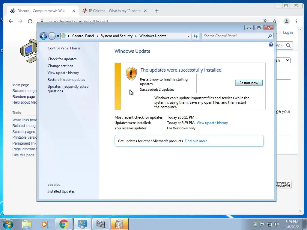This screenshot has width=307, height=230.
Task: Close the IP Chicken tab
Action: 145,11
